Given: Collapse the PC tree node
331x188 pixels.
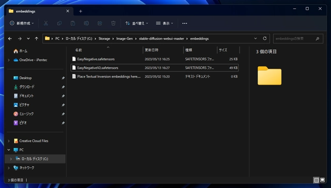Looking at the screenshot, I should 9,150.
